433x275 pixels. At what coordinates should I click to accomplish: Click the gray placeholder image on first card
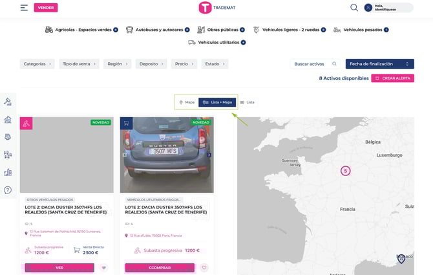[x=67, y=155]
